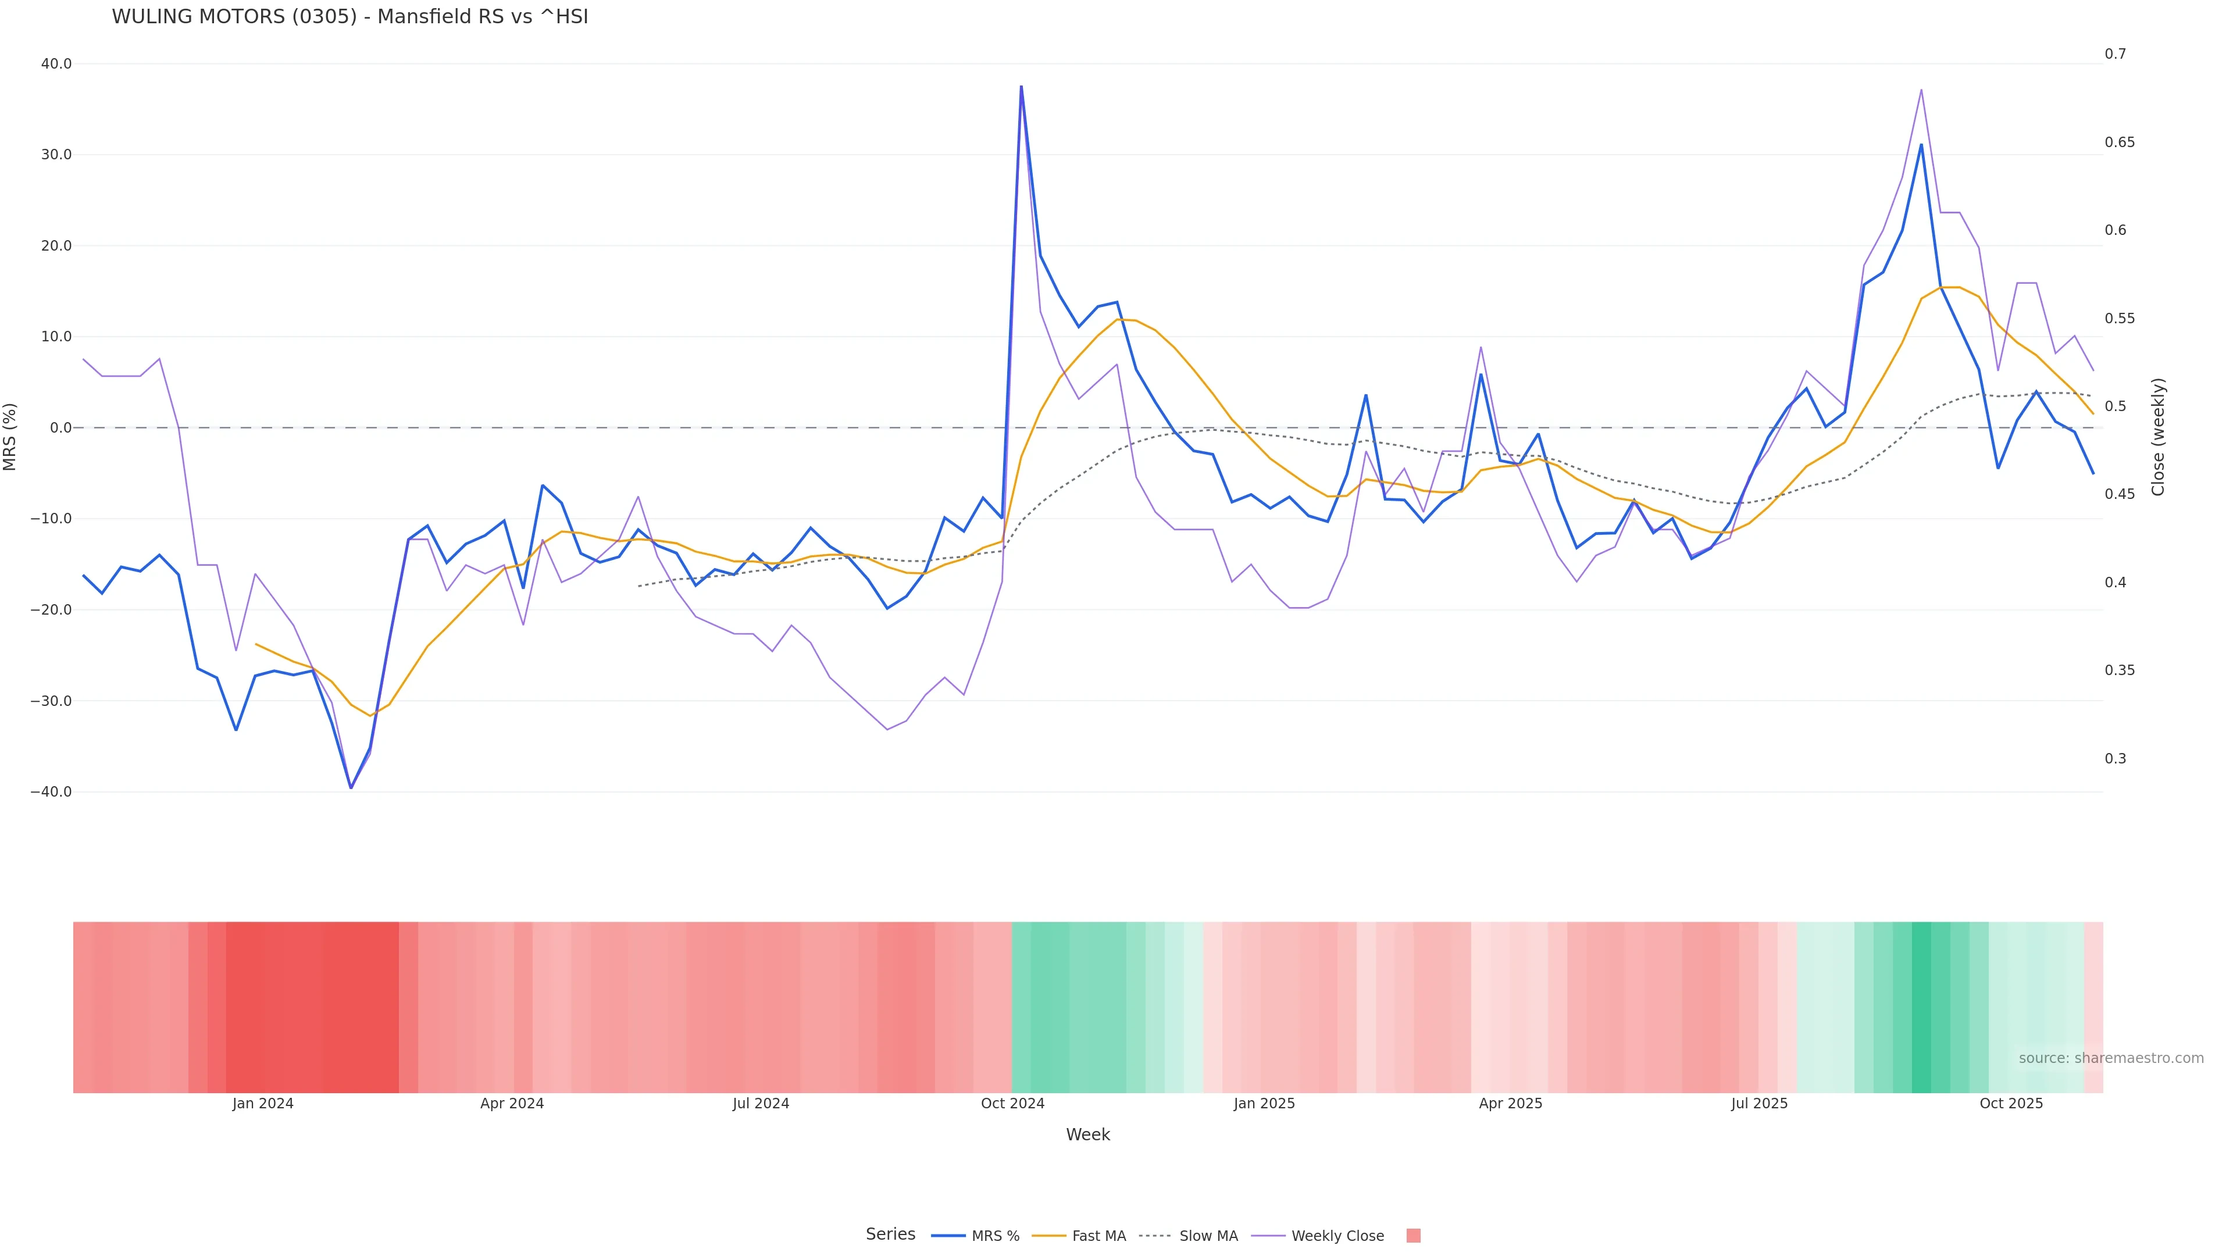This screenshot has width=2233, height=1256.
Task: Click the 0.7 tick on Close axis
Action: tap(2115, 53)
